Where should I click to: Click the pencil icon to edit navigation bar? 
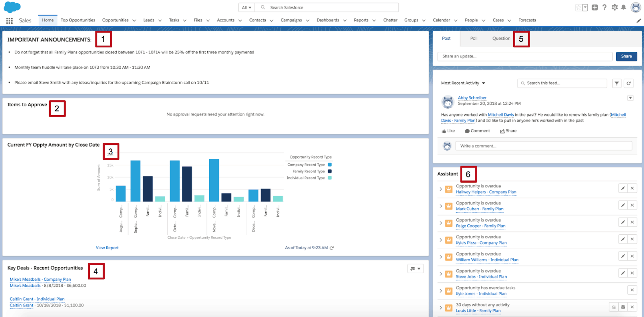point(638,20)
